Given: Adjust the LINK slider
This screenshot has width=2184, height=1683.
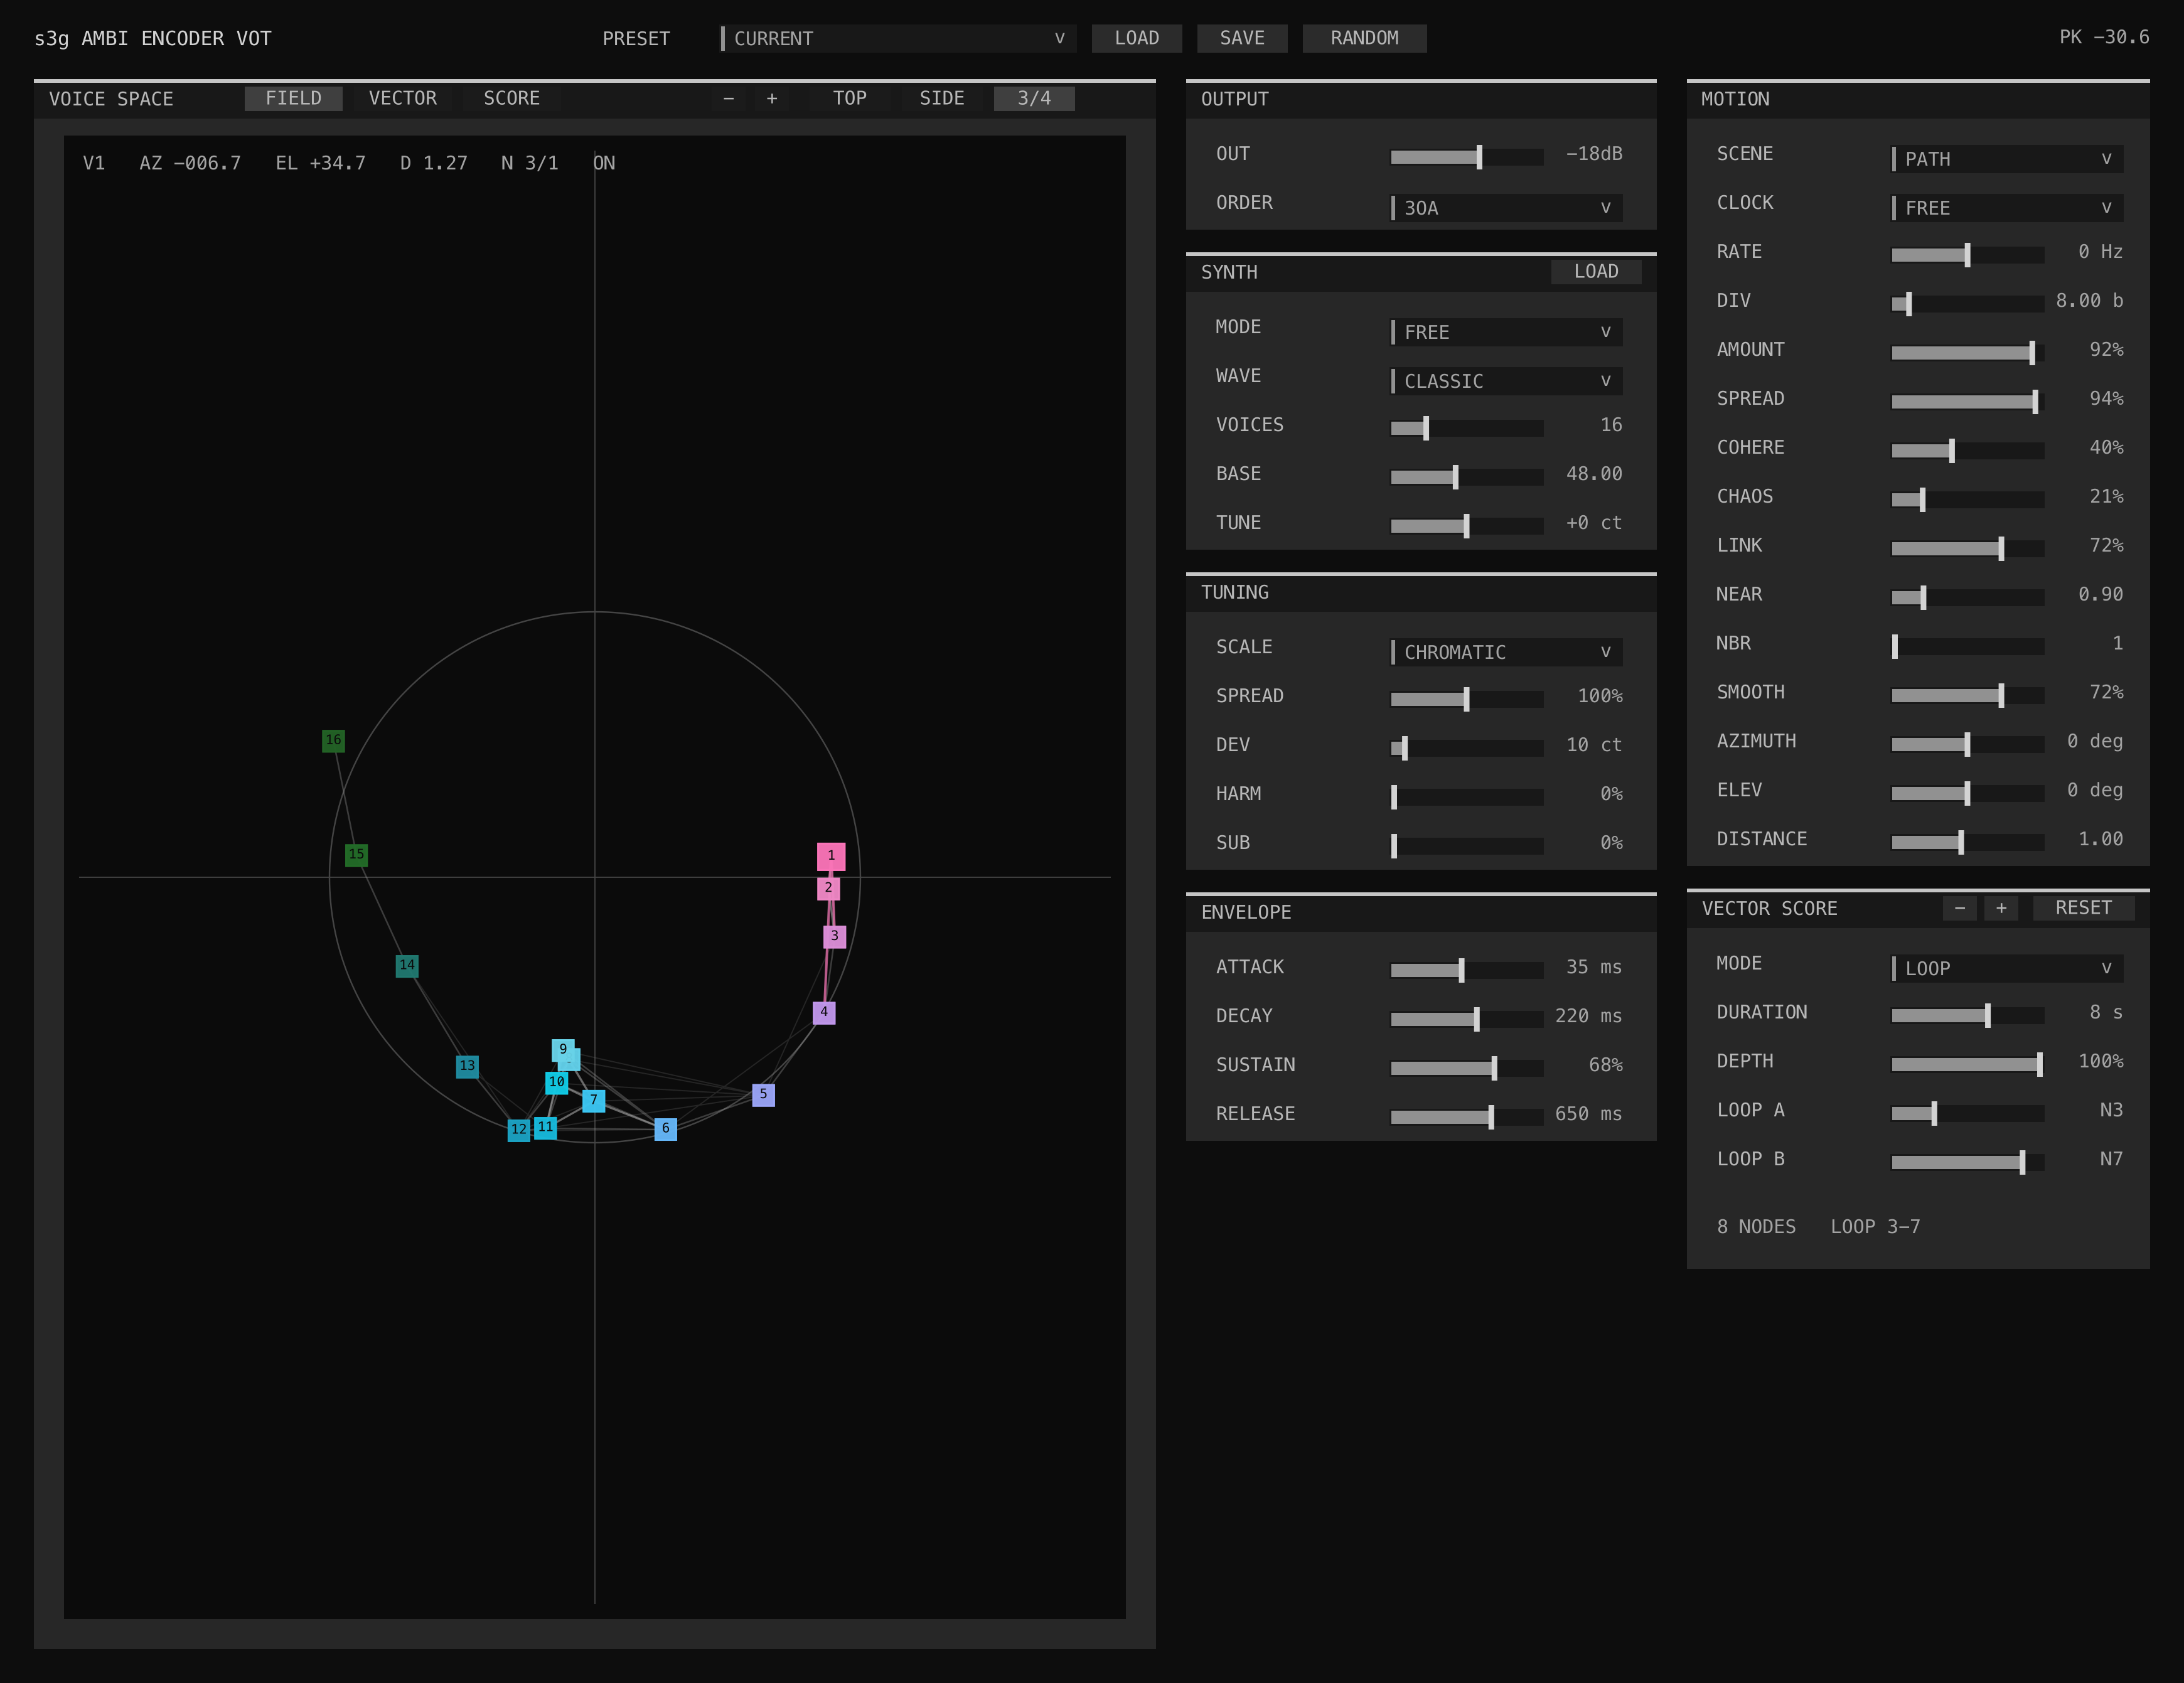Looking at the screenshot, I should [x=1968, y=548].
